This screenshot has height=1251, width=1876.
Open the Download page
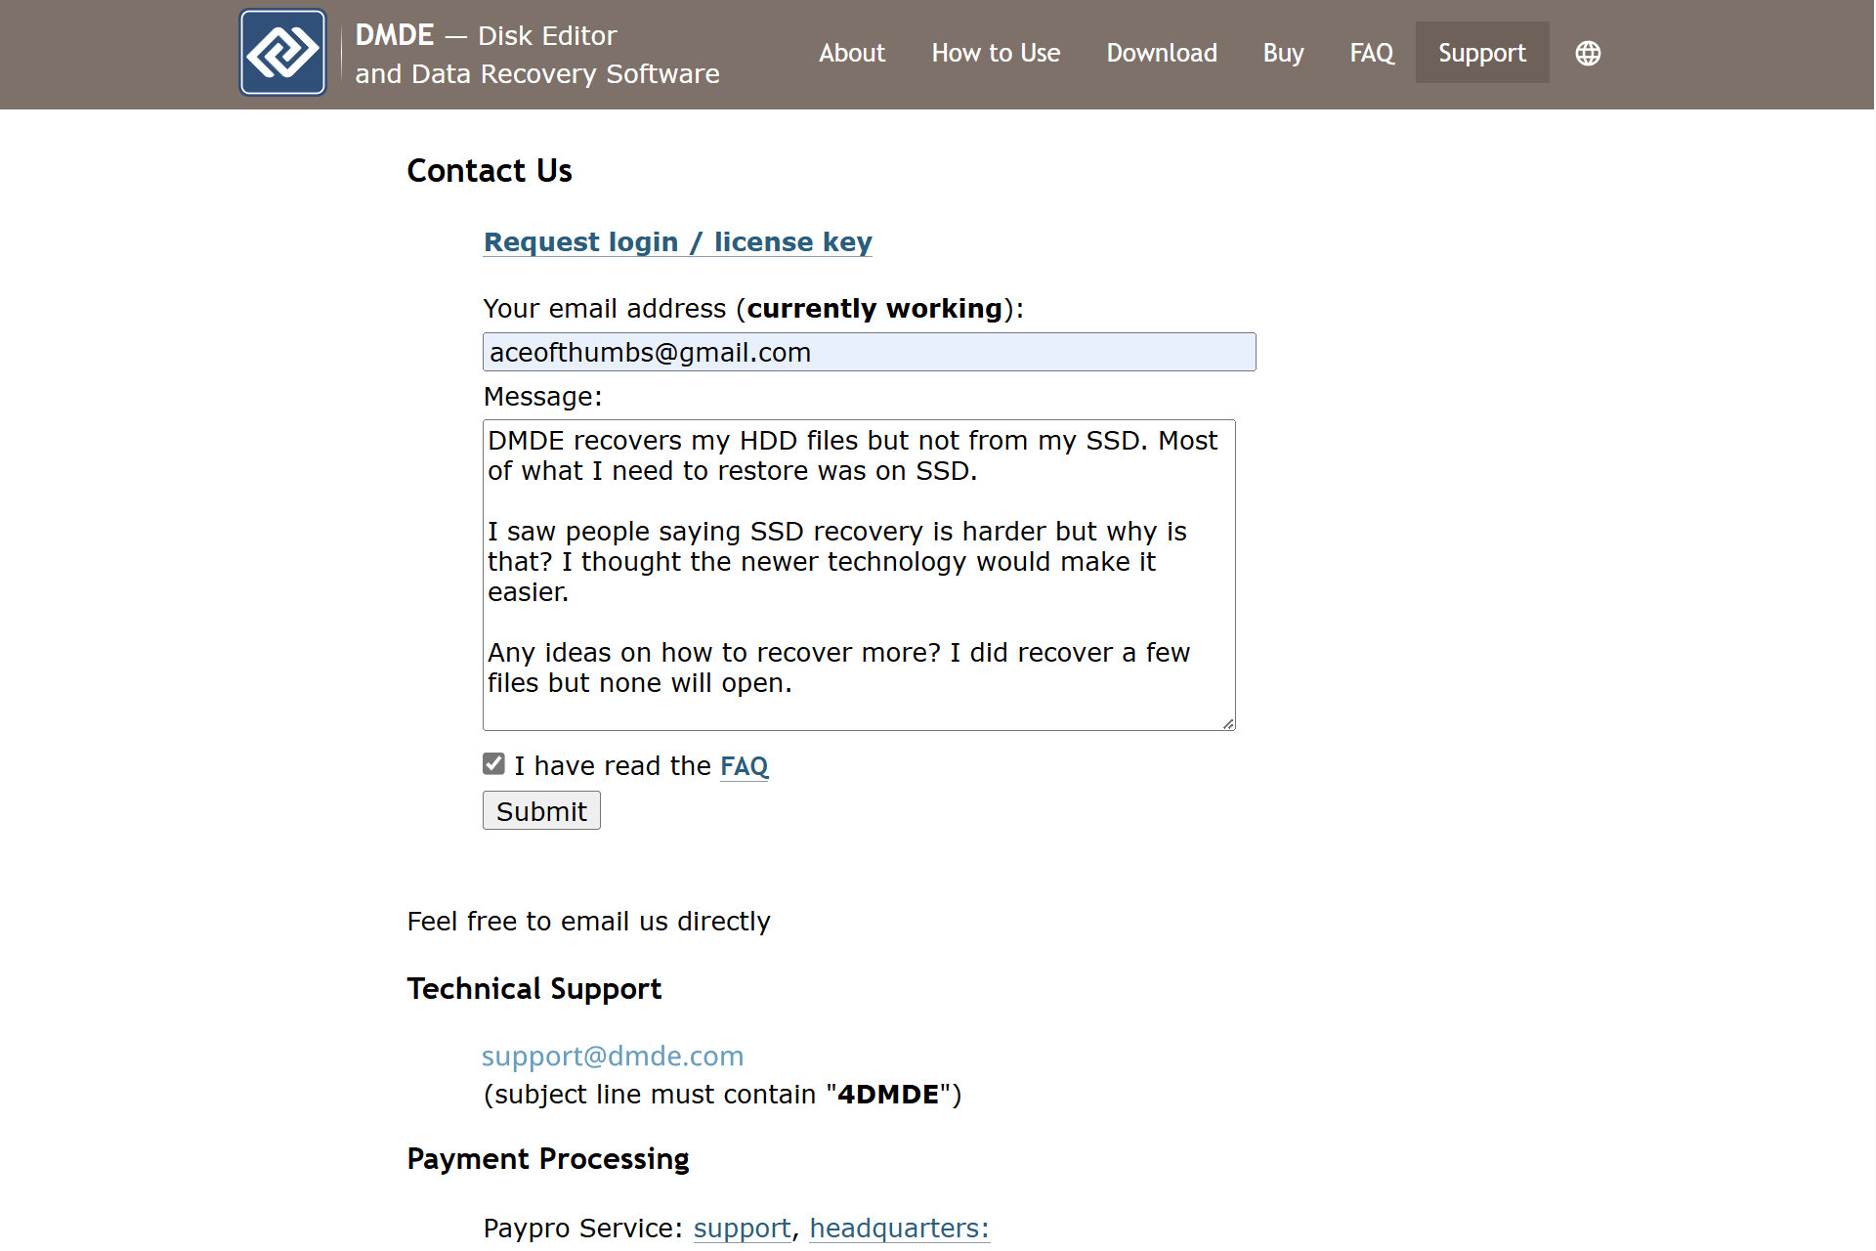1162,53
